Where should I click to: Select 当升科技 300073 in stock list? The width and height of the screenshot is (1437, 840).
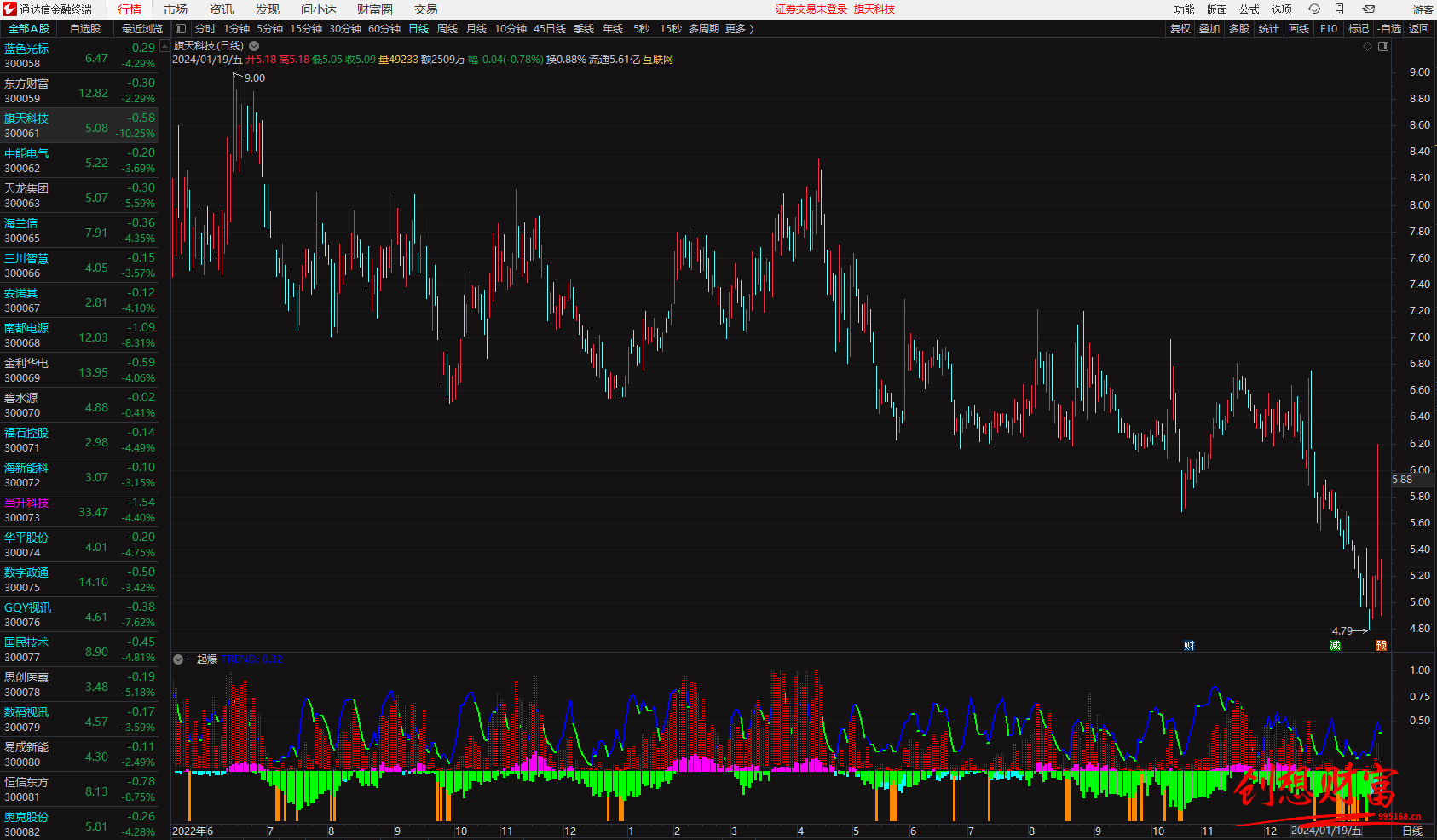[79, 509]
